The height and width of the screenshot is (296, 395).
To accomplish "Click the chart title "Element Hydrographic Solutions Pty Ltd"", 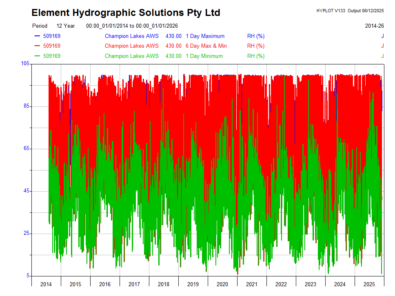I will point(126,13).
